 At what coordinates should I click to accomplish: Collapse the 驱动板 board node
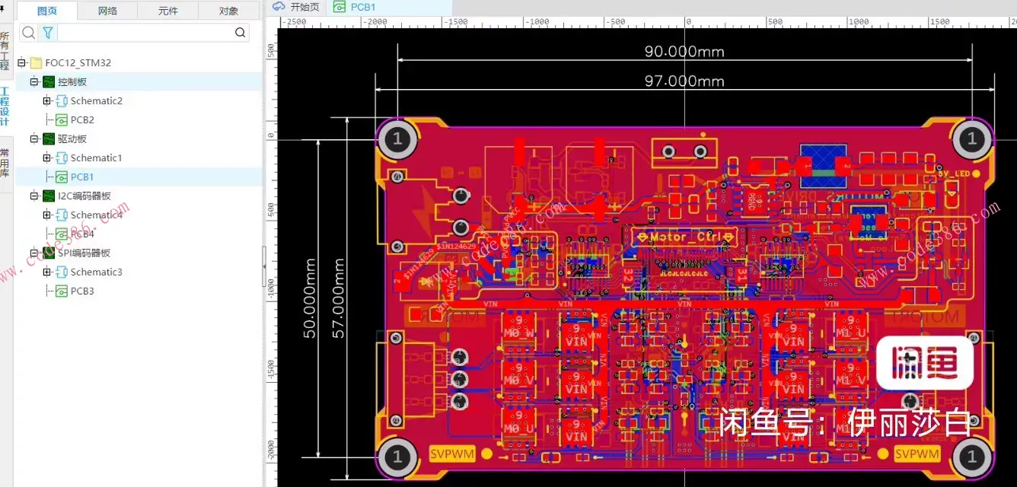pyautogui.click(x=34, y=138)
